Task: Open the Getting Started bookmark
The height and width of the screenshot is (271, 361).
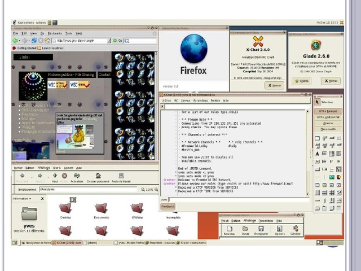Action: 25,48
